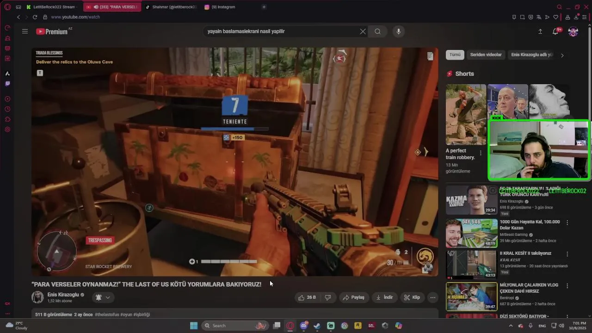Open Steam from the taskbar
Viewport: 592px width, 333px height.
317,326
